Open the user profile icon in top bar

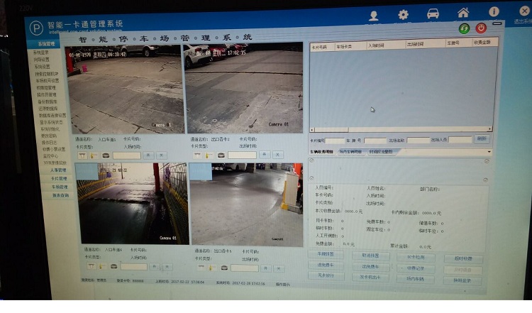[x=374, y=16]
